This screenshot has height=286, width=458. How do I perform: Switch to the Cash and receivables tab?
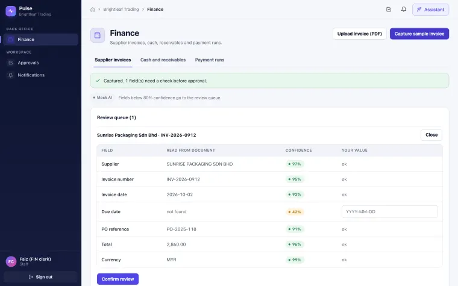[163, 60]
